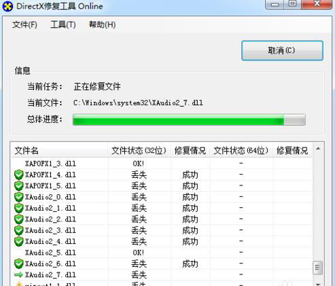Select the XAudio2_6.dll file name
This screenshot has height=286, width=335.
(50, 264)
